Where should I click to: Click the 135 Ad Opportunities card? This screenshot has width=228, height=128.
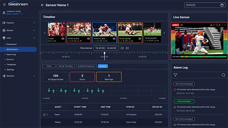point(56,77)
